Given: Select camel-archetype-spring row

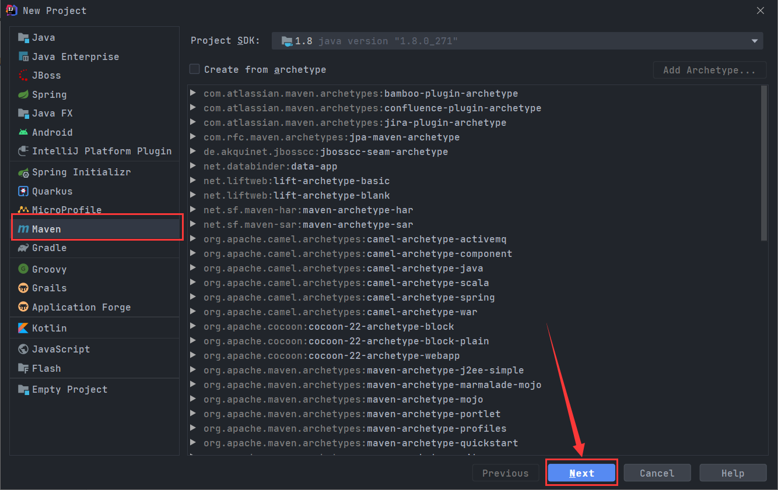Looking at the screenshot, I should [474, 297].
